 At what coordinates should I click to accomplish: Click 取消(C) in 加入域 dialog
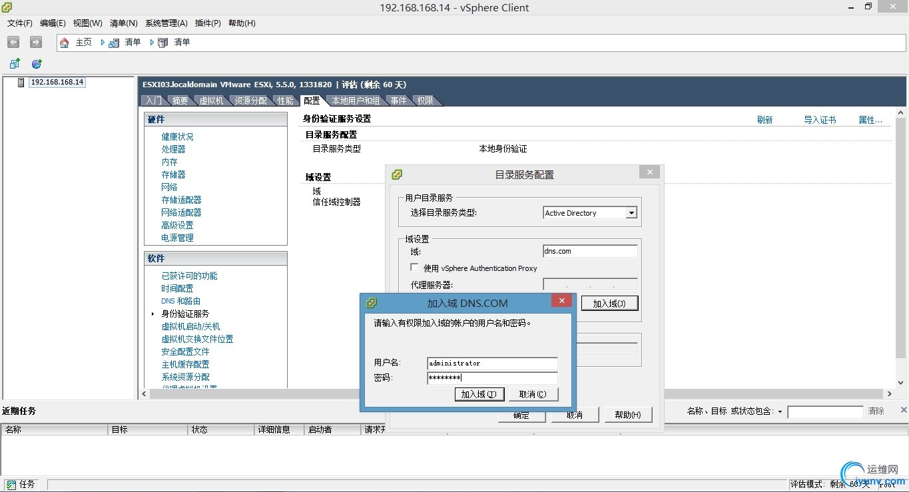tap(533, 394)
